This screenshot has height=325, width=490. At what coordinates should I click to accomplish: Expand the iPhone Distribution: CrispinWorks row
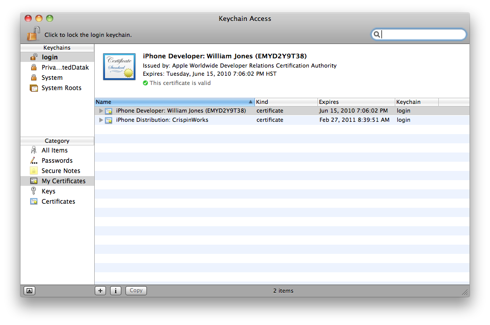101,120
